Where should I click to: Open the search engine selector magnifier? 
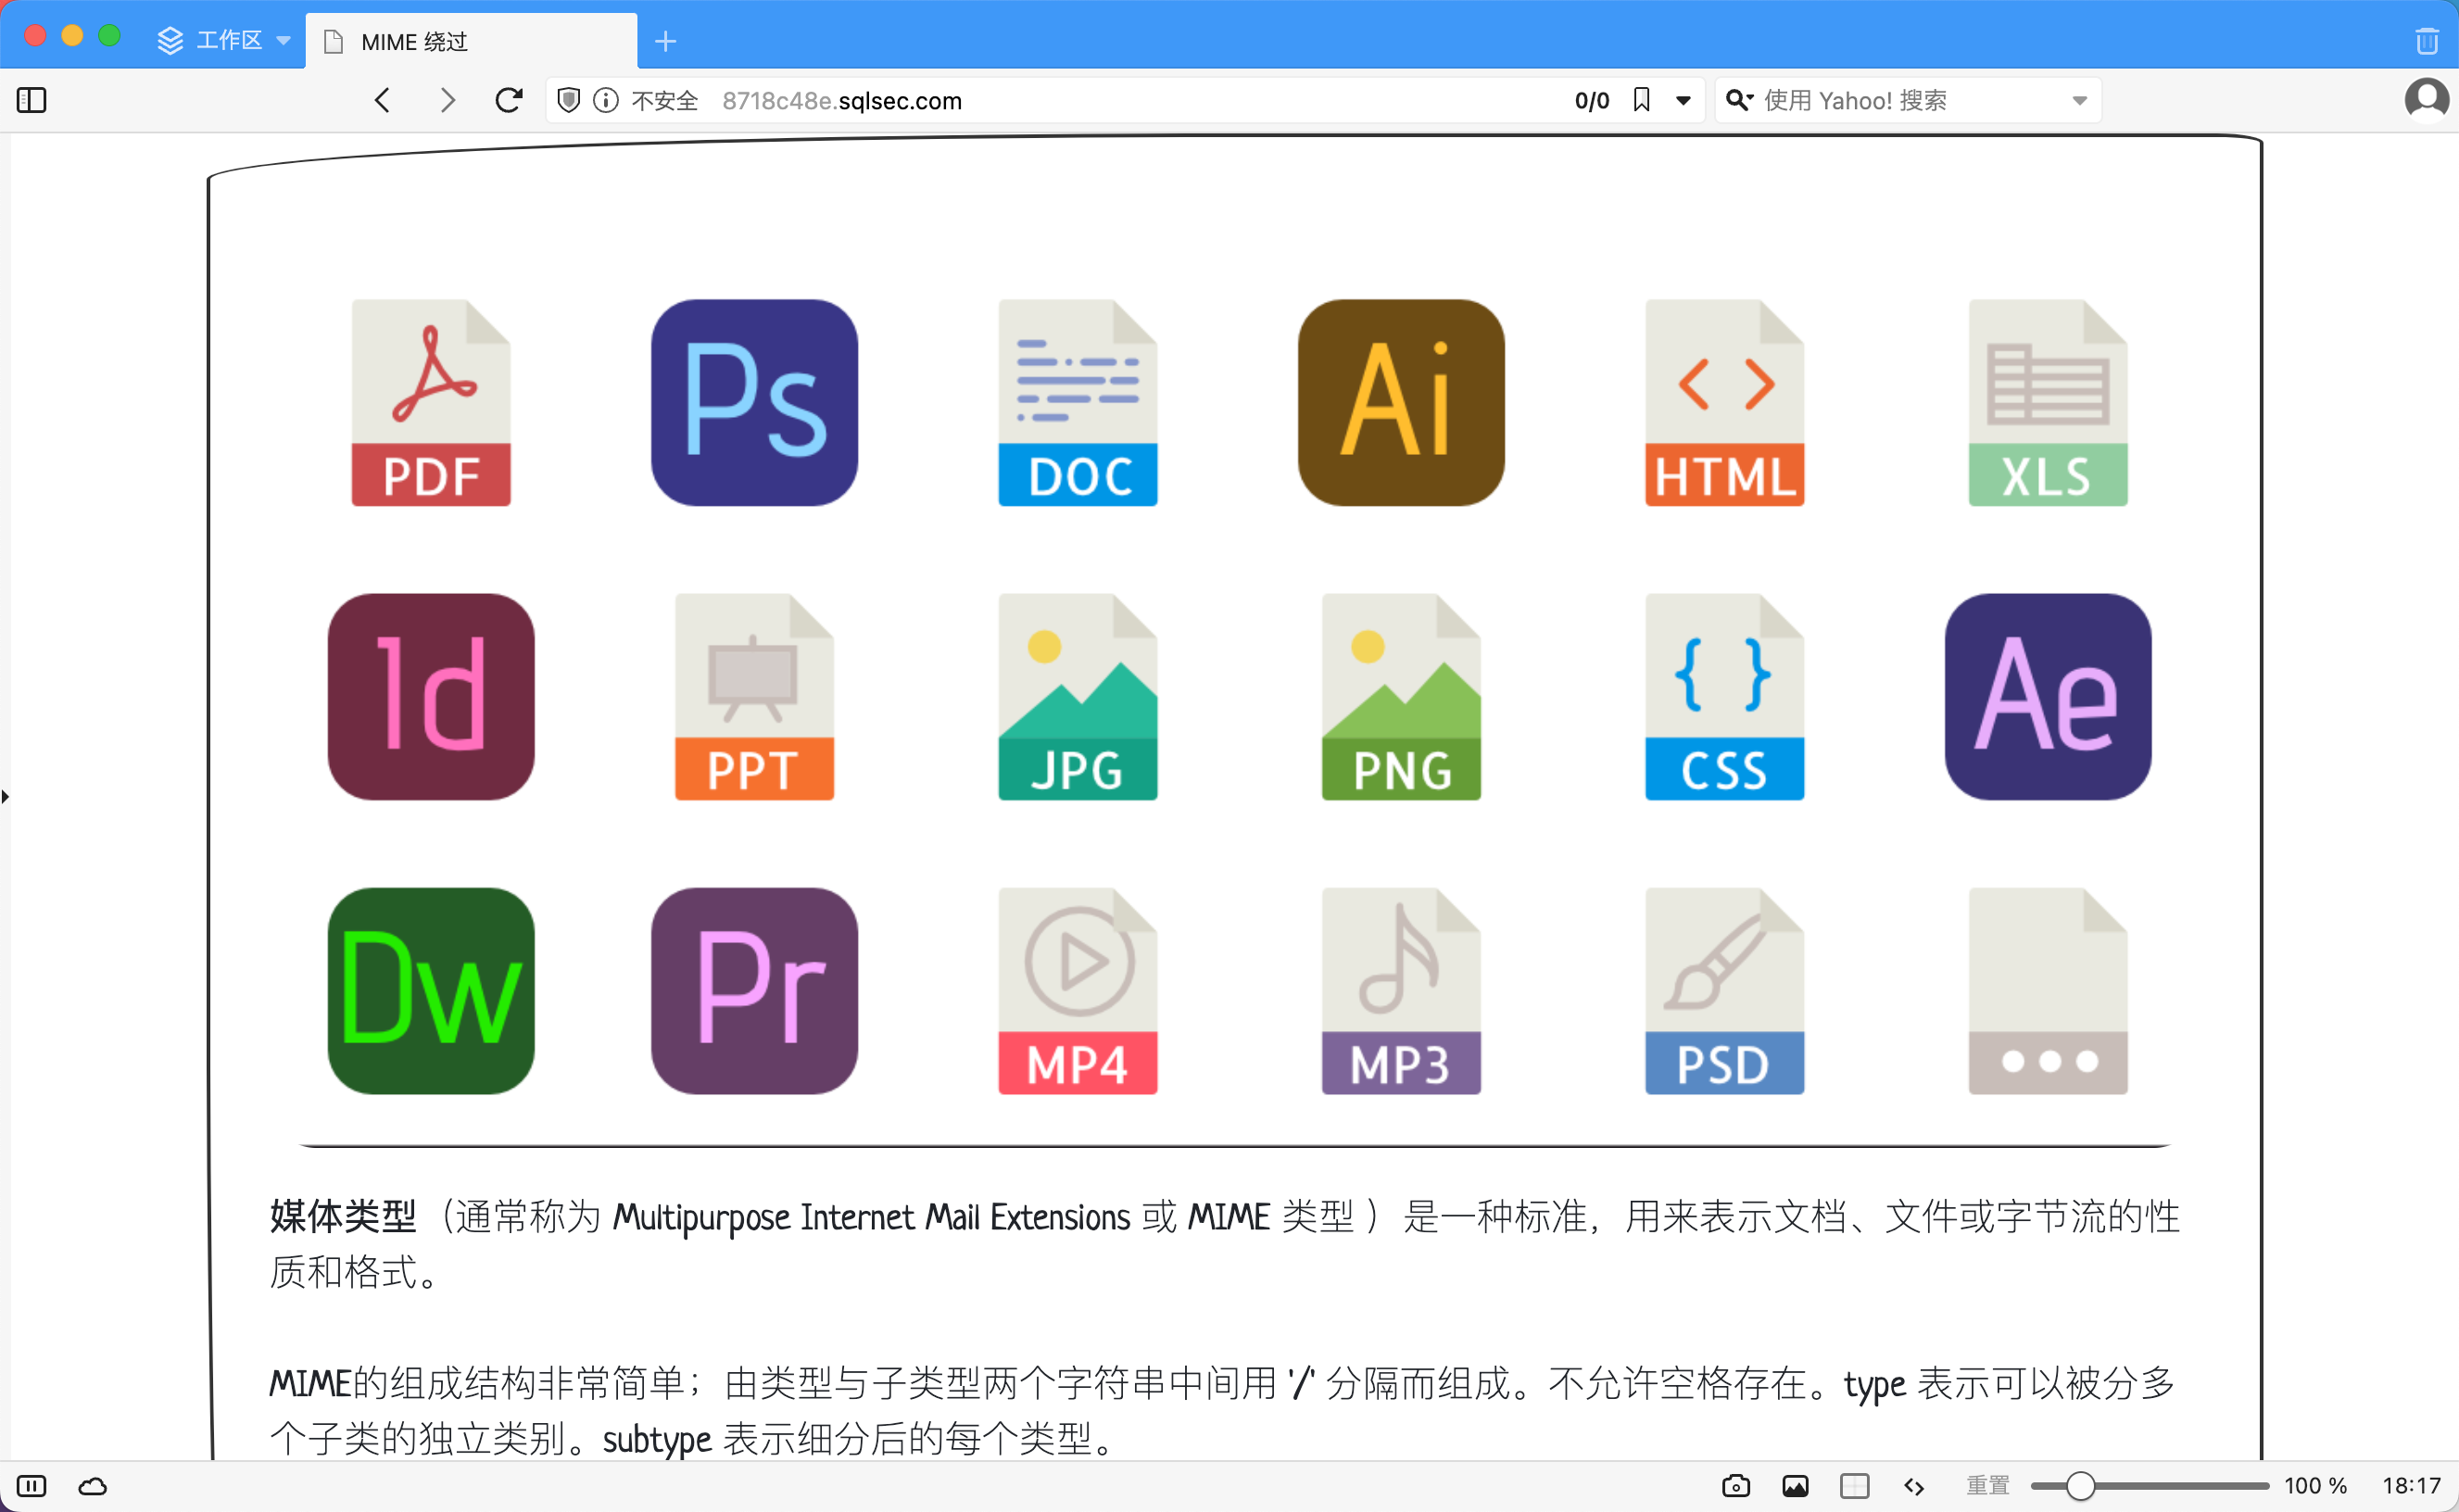[x=1740, y=100]
